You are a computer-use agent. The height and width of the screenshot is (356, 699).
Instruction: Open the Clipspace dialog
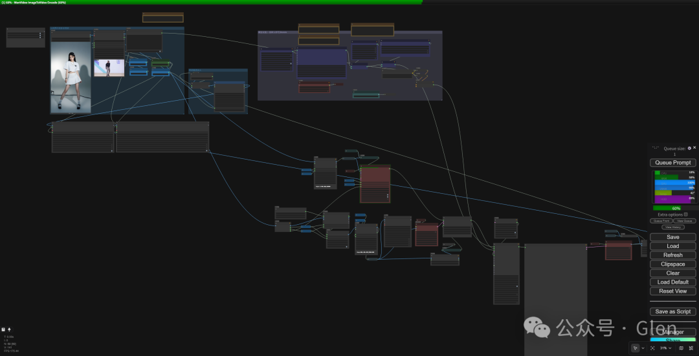coord(672,264)
